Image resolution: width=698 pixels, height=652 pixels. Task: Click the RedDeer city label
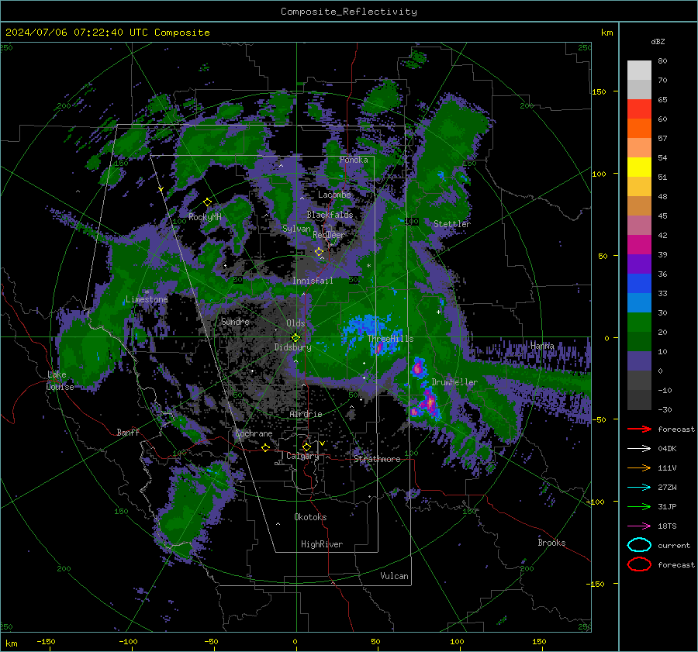point(329,235)
